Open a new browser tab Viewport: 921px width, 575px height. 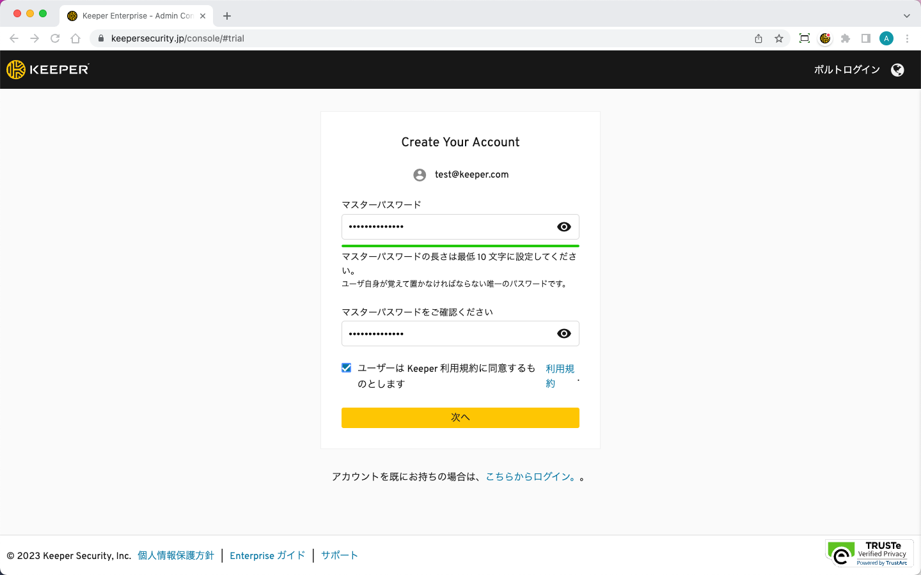coord(227,15)
